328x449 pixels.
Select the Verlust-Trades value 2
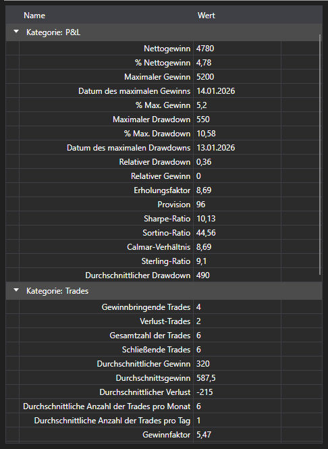click(198, 321)
